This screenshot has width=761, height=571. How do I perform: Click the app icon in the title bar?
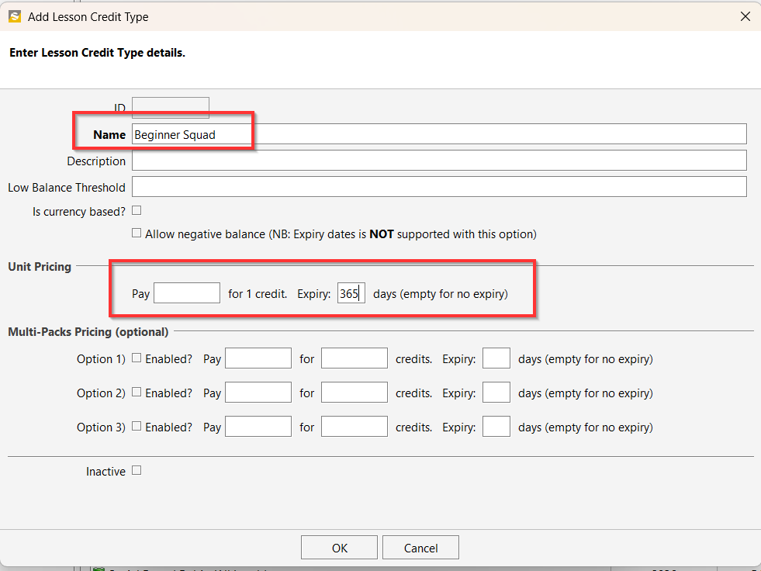[x=14, y=16]
